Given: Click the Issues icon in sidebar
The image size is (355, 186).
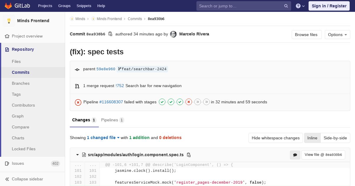Looking at the screenshot, I should pos(7,163).
